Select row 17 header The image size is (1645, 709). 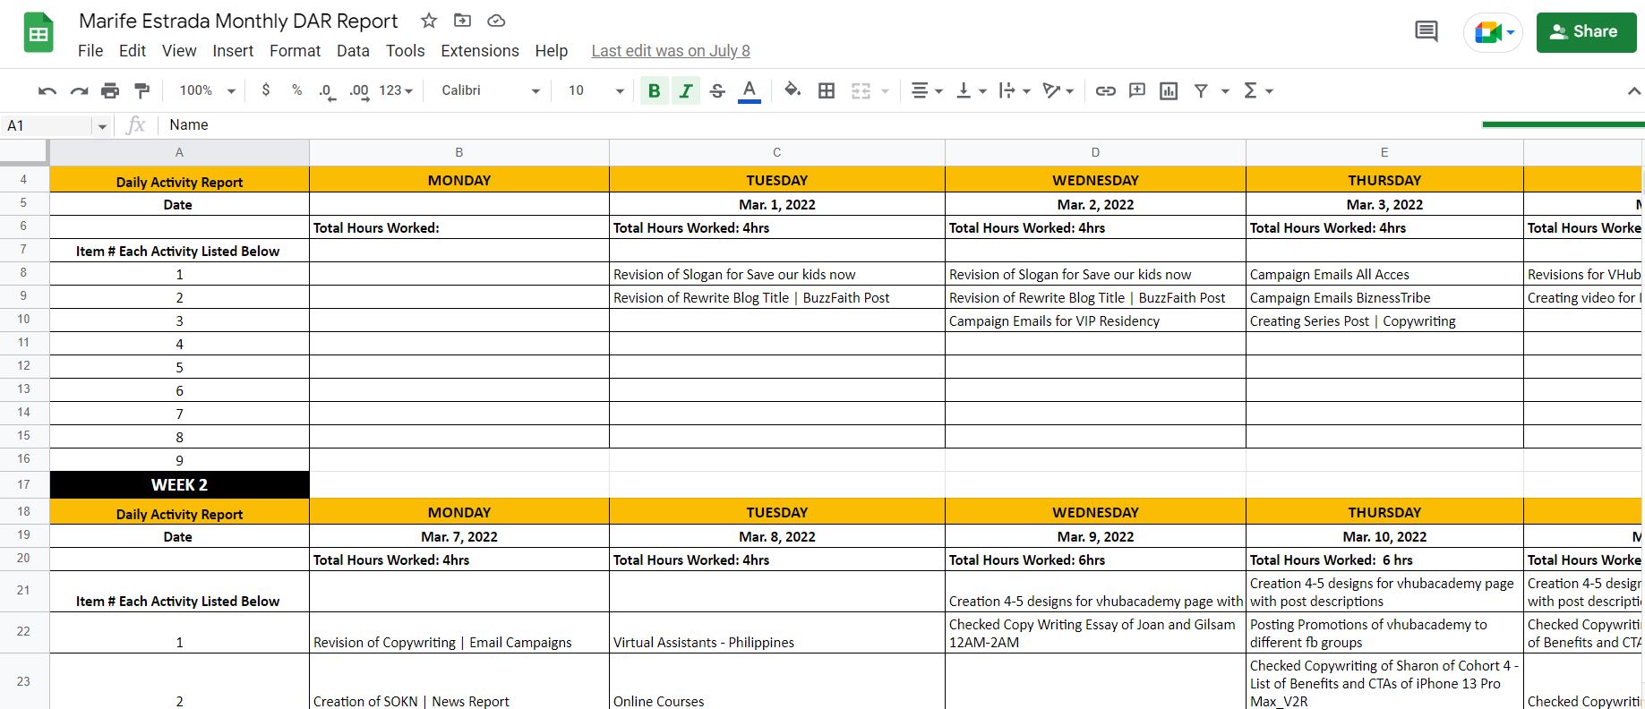[24, 484]
